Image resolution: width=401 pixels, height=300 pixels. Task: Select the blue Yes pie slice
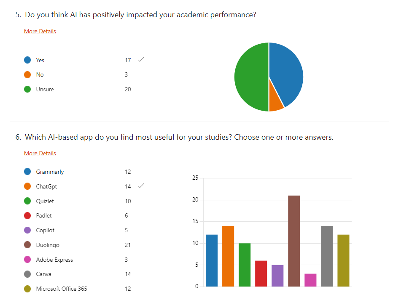(x=287, y=72)
